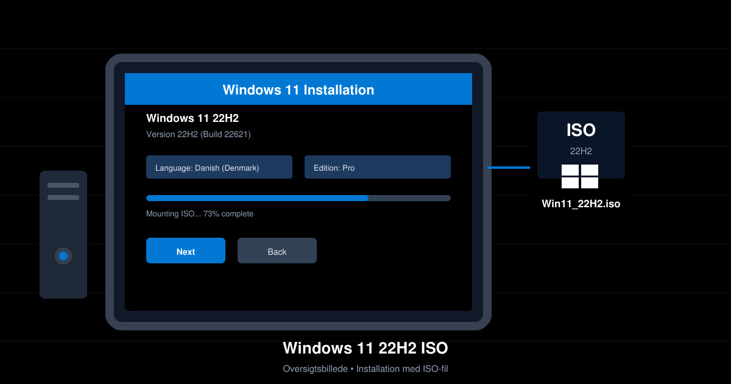Image resolution: width=731 pixels, height=384 pixels.
Task: Click the ISO mounting progress bar
Action: coord(298,198)
